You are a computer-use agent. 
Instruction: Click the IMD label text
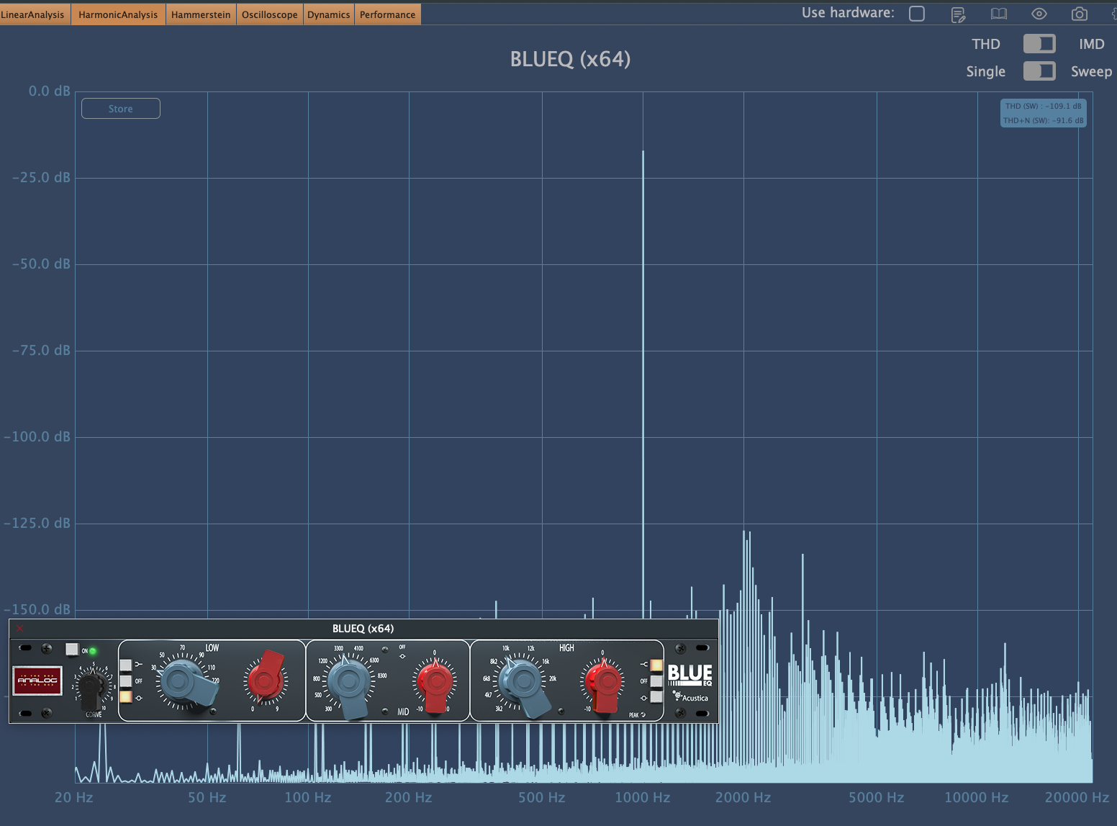(1092, 44)
